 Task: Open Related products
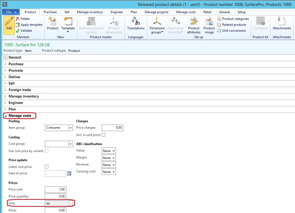pyautogui.click(x=232, y=25)
